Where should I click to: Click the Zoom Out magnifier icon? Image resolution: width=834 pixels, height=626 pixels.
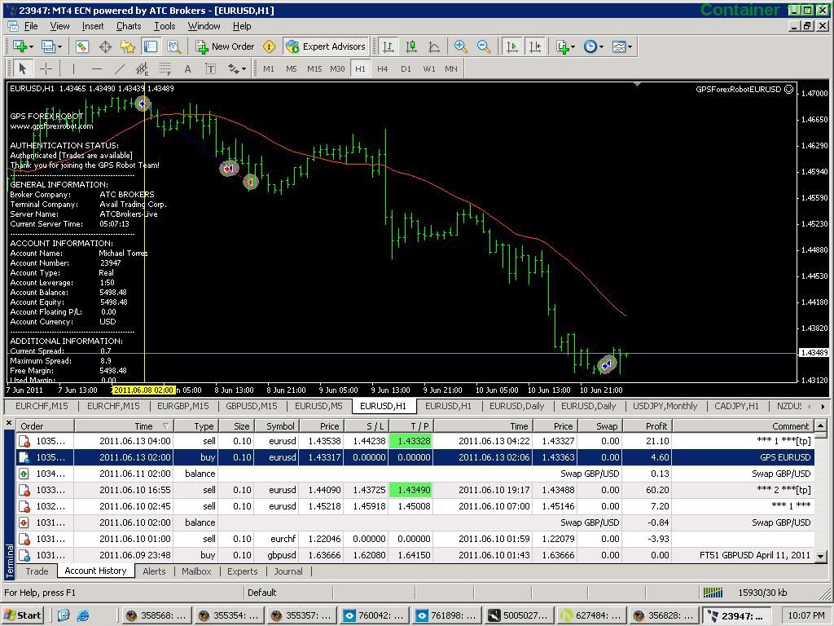point(484,46)
